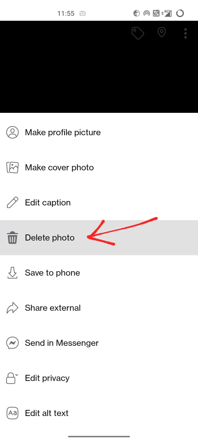Tap the location pin icon
The image size is (198, 441).
coord(161,33)
